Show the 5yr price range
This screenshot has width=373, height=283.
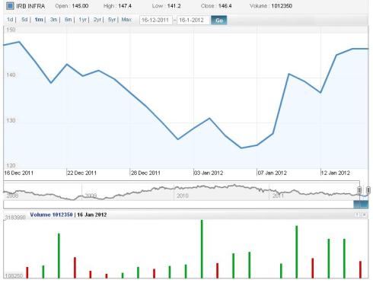click(112, 20)
